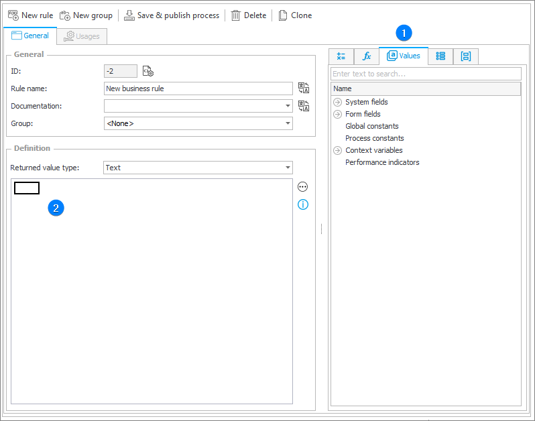The image size is (535, 421).
Task: Clone the current rule
Action: tap(296, 15)
